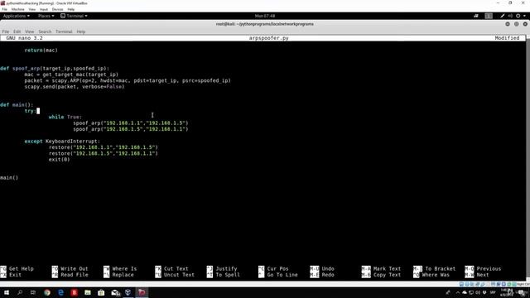
Task: Place cursor on 'while True:' line
Action: [x=65, y=117]
